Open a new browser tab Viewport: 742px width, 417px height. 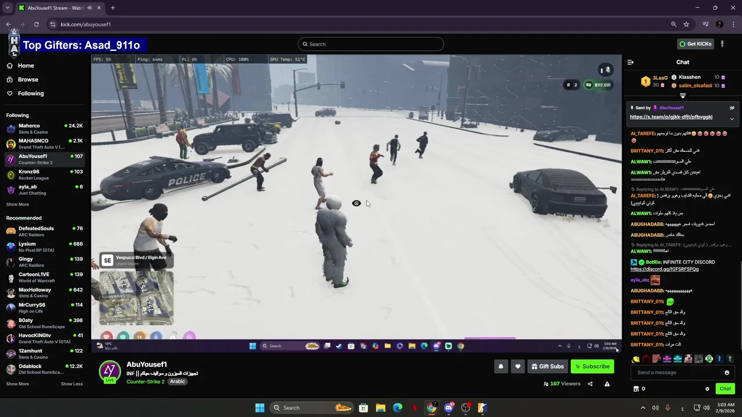coord(112,8)
